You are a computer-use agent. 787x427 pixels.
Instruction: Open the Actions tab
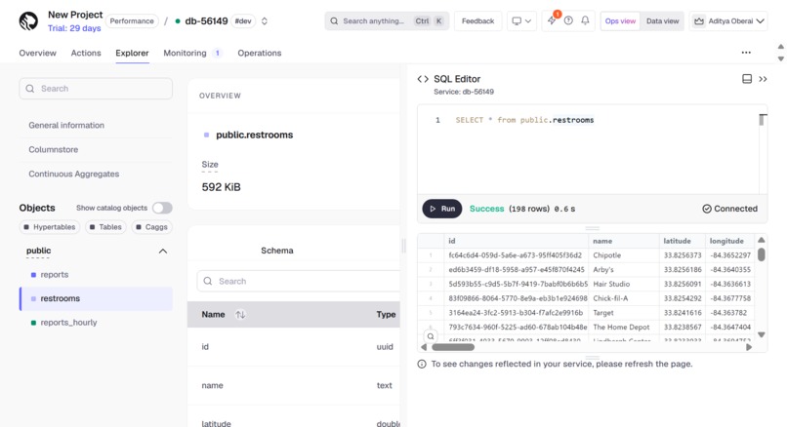click(86, 53)
